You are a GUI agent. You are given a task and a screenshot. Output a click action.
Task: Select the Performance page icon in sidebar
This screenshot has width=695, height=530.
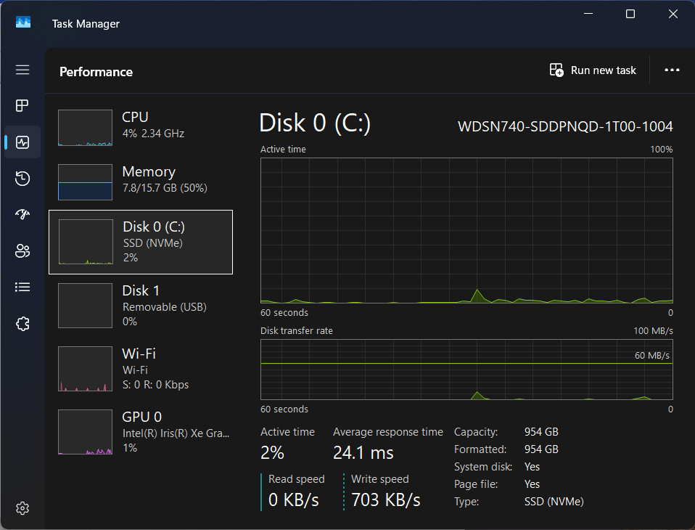click(22, 142)
